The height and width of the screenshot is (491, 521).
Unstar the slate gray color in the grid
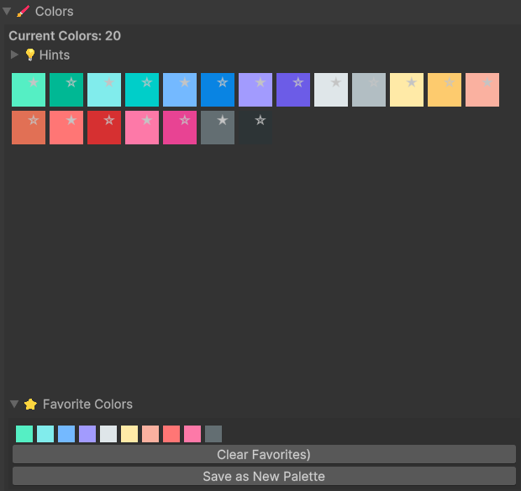[223, 120]
